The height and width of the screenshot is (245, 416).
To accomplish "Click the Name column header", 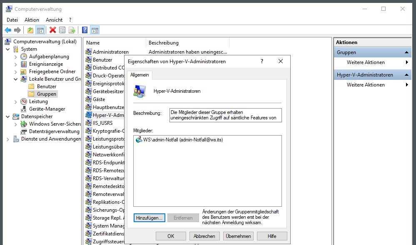I will tap(115, 43).
